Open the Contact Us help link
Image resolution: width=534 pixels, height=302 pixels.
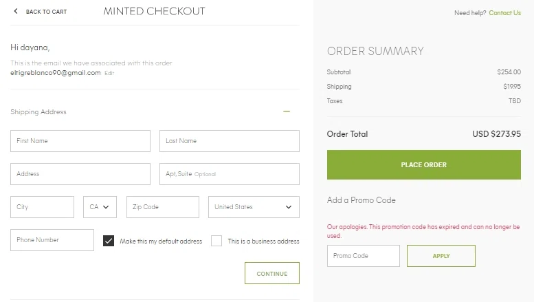pos(504,13)
